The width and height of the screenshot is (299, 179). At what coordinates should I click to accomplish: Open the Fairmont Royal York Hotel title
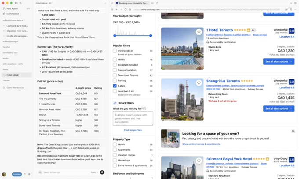tap(229, 159)
